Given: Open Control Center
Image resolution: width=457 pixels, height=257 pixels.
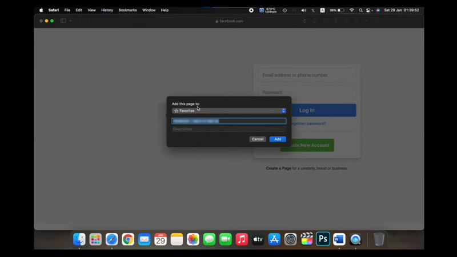Looking at the screenshot, I should 368,10.
